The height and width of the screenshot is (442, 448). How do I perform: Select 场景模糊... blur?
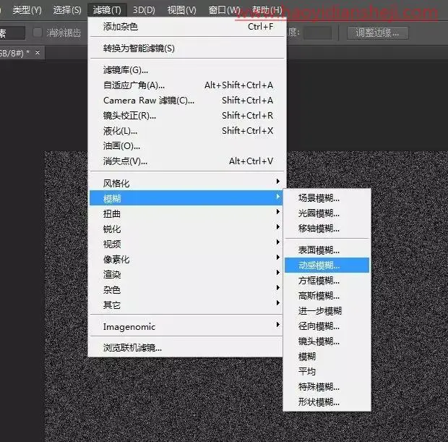pos(327,198)
